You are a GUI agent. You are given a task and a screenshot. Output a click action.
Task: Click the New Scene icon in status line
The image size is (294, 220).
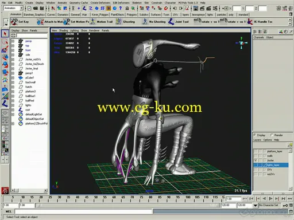coord(29,8)
